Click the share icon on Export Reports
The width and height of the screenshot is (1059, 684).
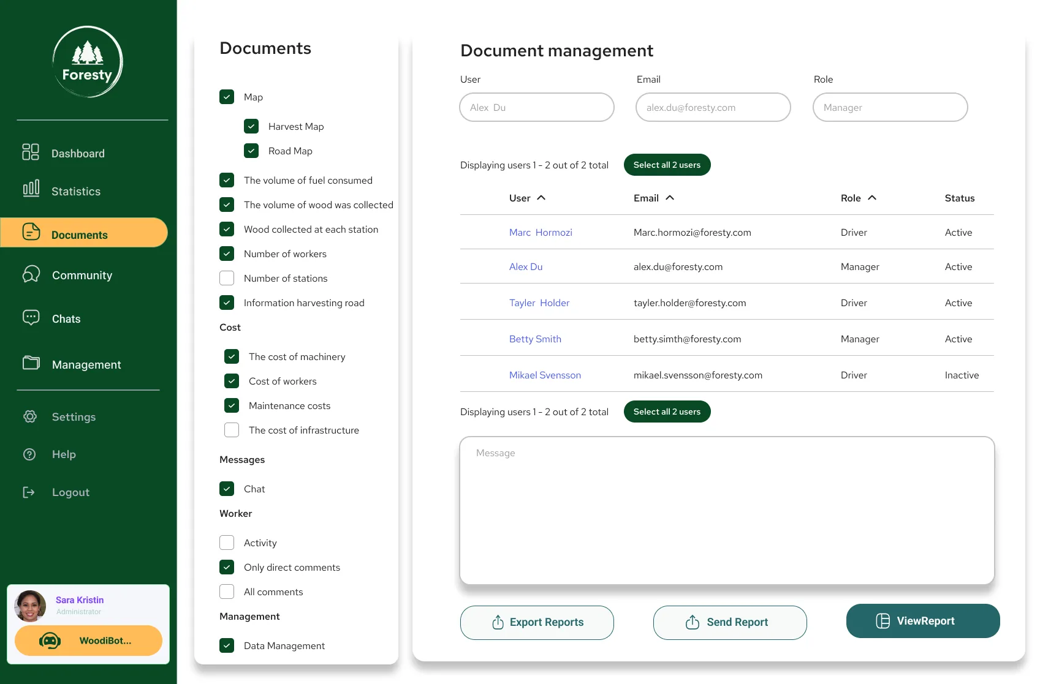pyautogui.click(x=498, y=622)
